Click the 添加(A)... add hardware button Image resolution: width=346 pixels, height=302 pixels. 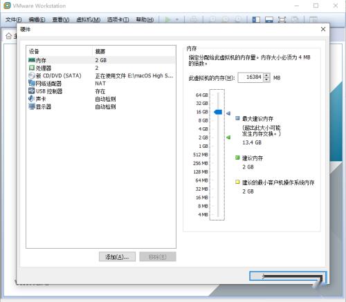click(x=117, y=257)
